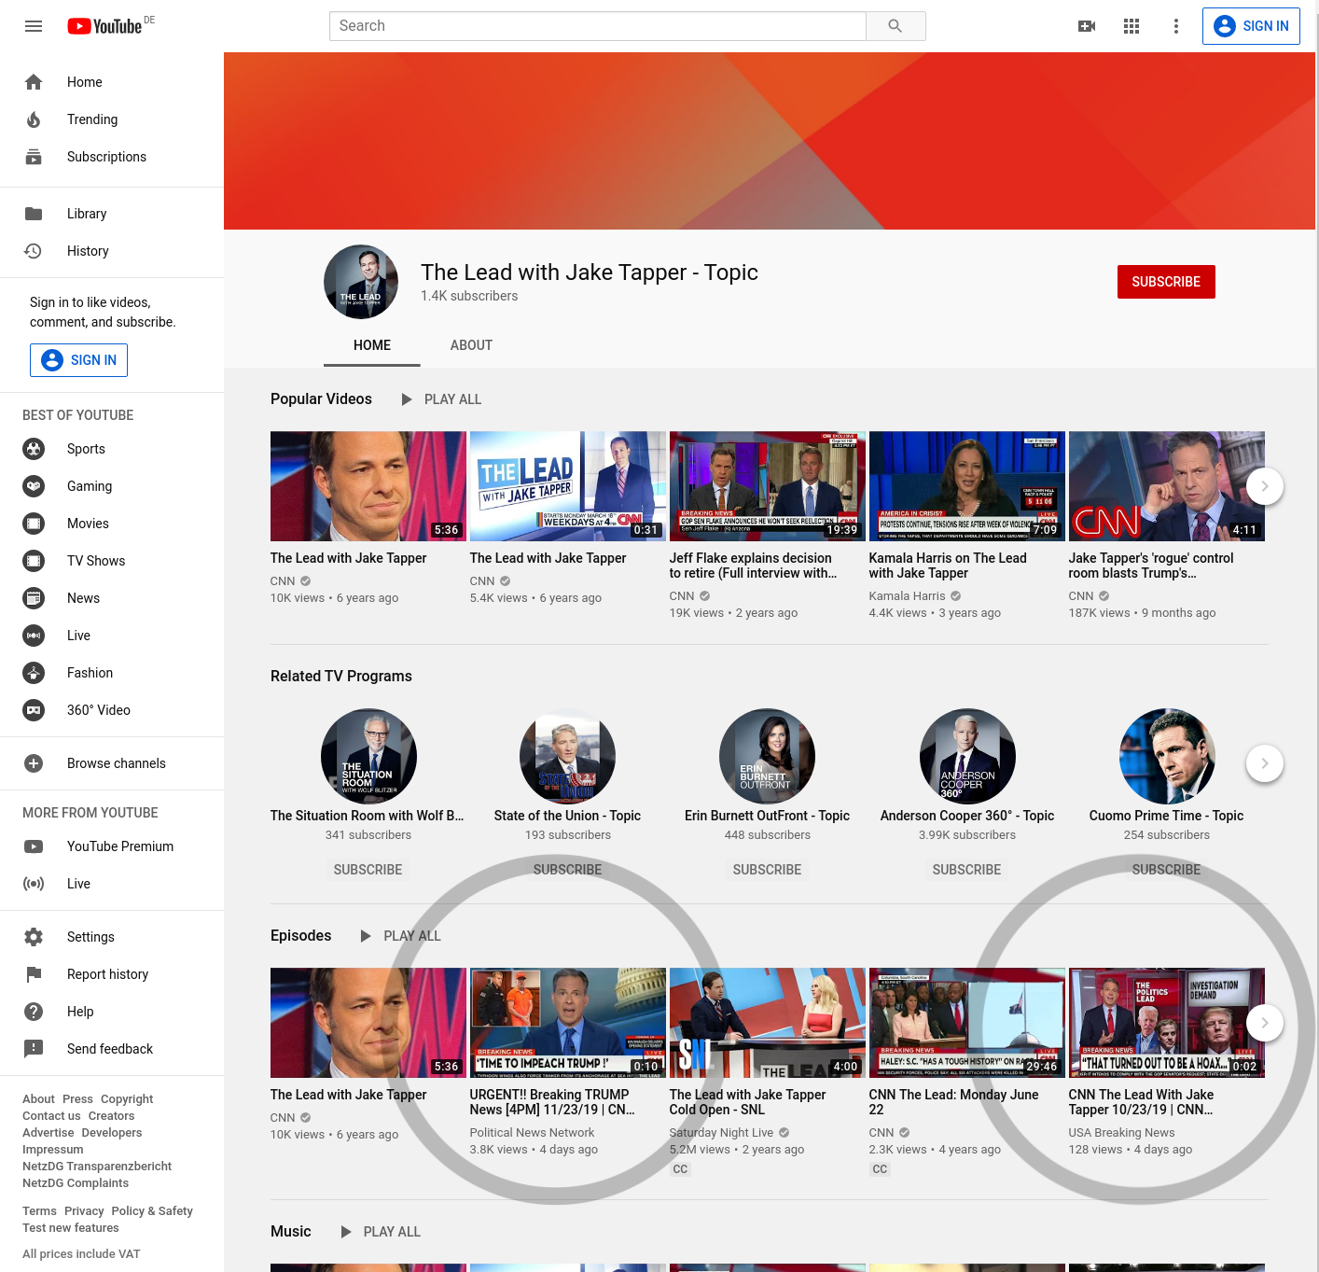The height and width of the screenshot is (1272, 1319).
Task: Open Subscriptions icon in sidebar
Action: click(34, 157)
